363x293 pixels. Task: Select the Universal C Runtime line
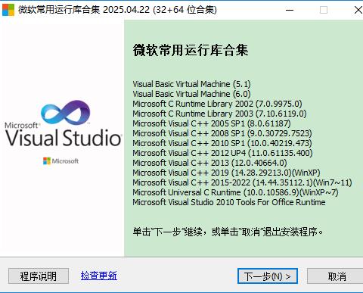pyautogui.click(x=235, y=192)
